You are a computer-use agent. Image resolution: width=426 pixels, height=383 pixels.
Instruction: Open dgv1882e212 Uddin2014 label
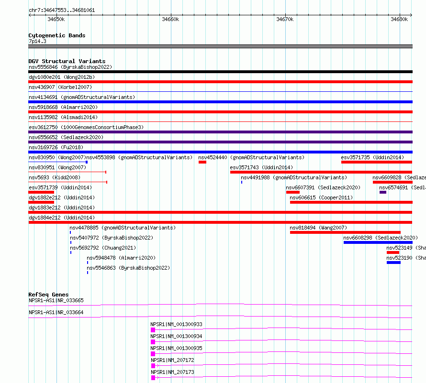pyautogui.click(x=62, y=197)
